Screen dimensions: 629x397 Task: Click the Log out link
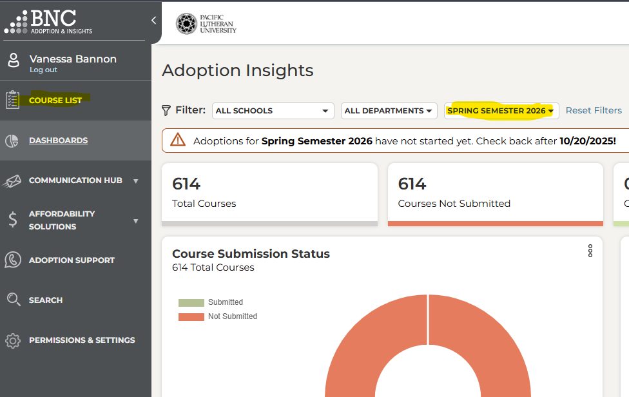click(x=43, y=70)
